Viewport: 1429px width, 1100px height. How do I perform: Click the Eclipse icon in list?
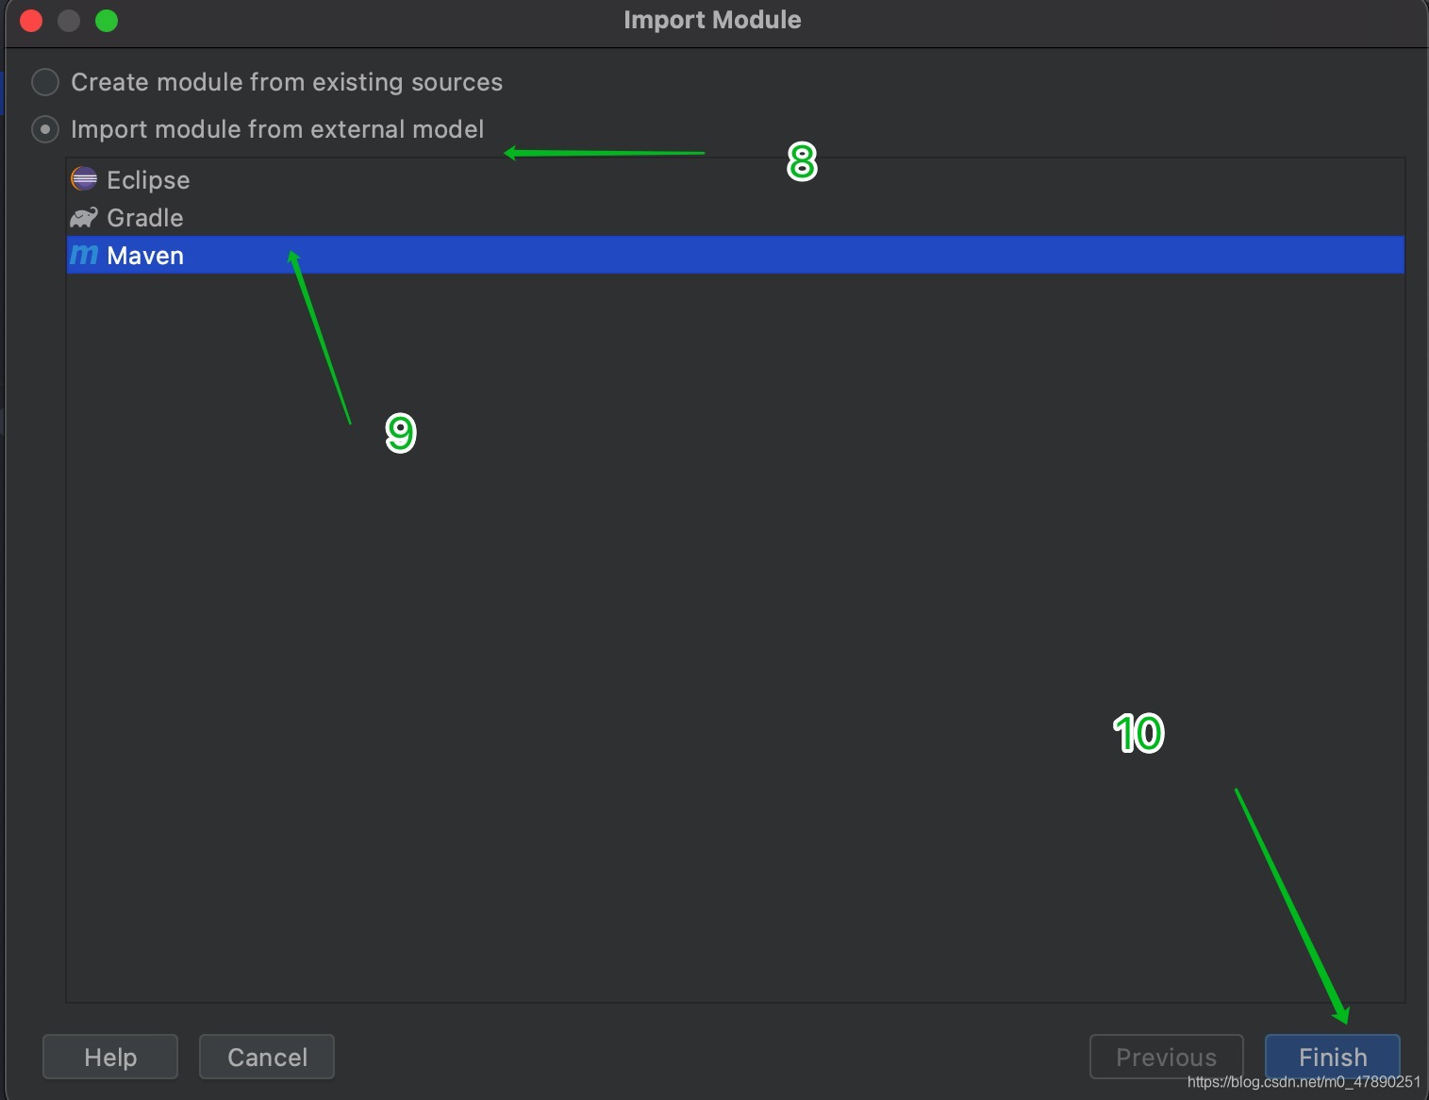84,178
